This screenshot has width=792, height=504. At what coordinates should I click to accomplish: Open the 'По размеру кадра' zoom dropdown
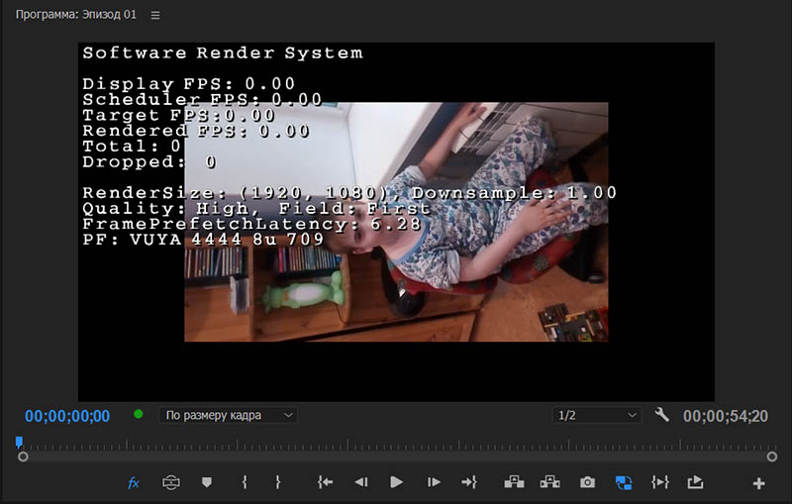pos(229,415)
